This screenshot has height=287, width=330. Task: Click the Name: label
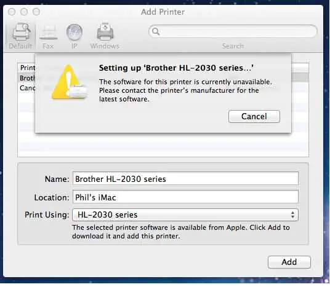click(x=57, y=179)
